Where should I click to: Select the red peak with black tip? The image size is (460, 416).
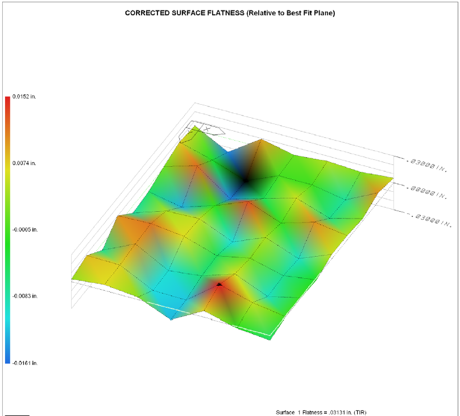pyautogui.click(x=219, y=284)
